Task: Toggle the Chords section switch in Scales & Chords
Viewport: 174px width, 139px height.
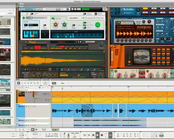Action: [x=53, y=19]
